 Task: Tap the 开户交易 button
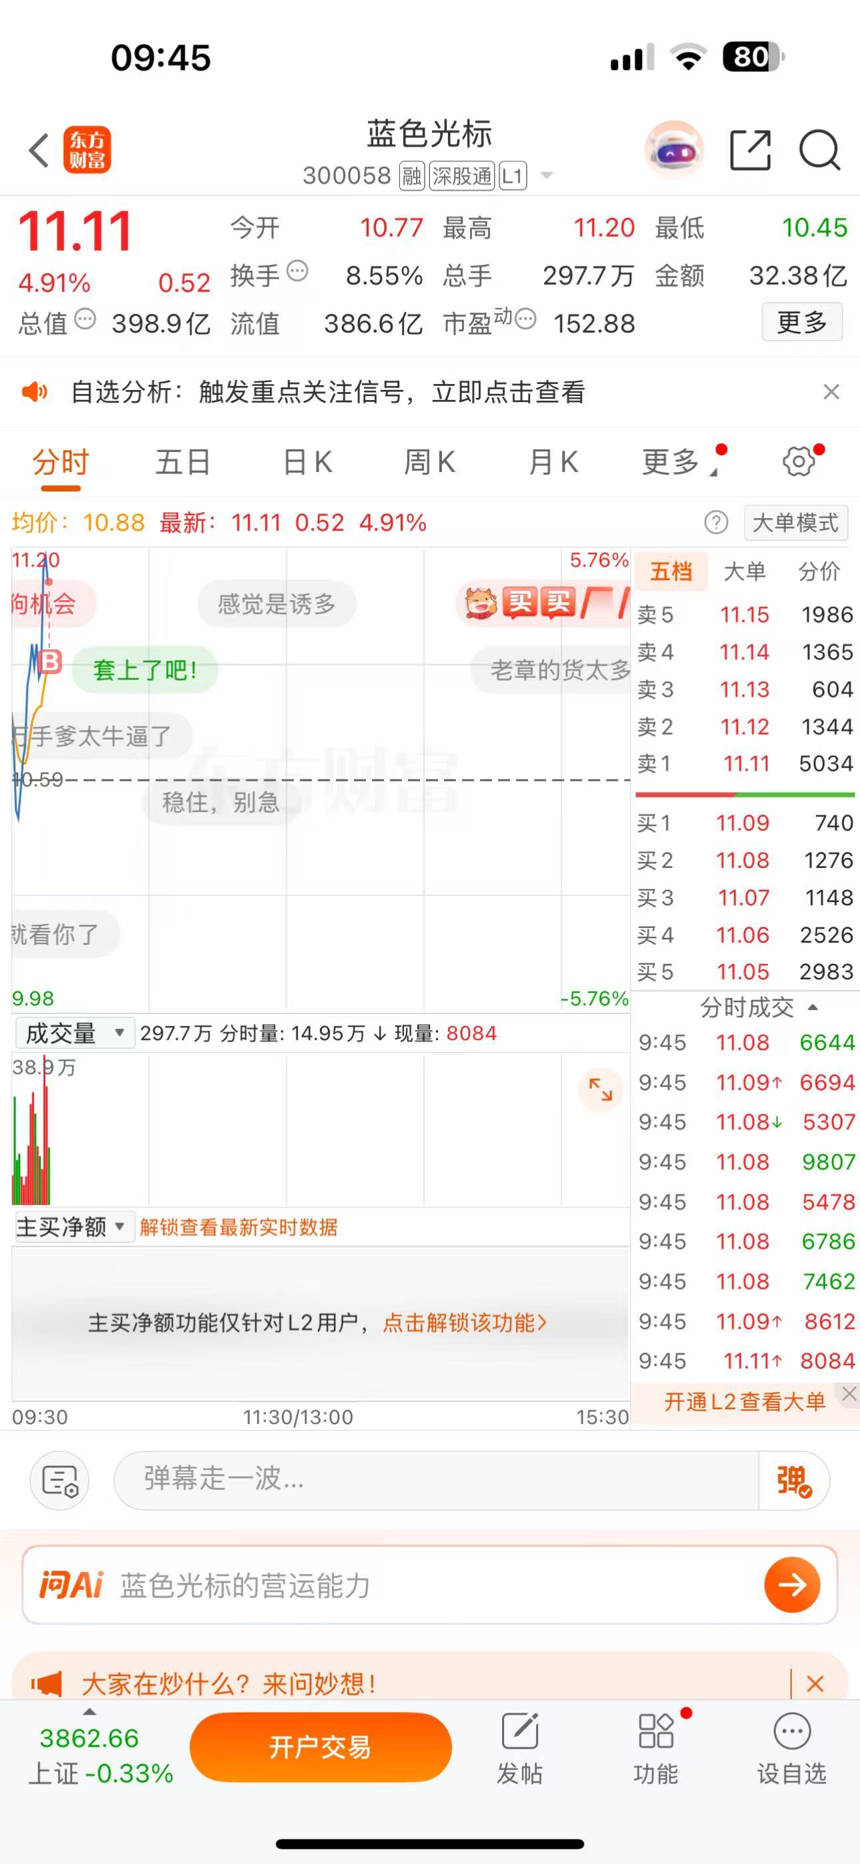coord(321,1747)
